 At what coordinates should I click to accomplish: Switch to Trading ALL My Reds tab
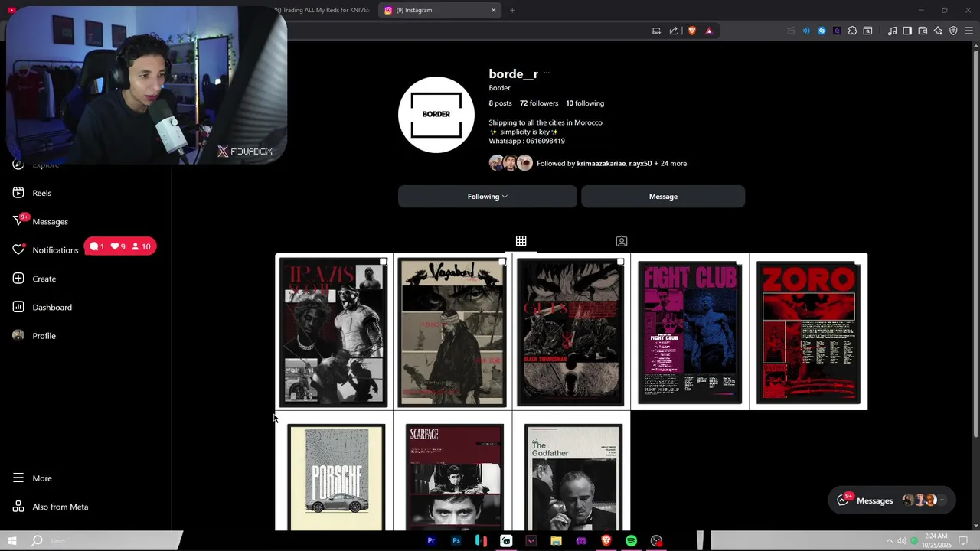pos(320,10)
